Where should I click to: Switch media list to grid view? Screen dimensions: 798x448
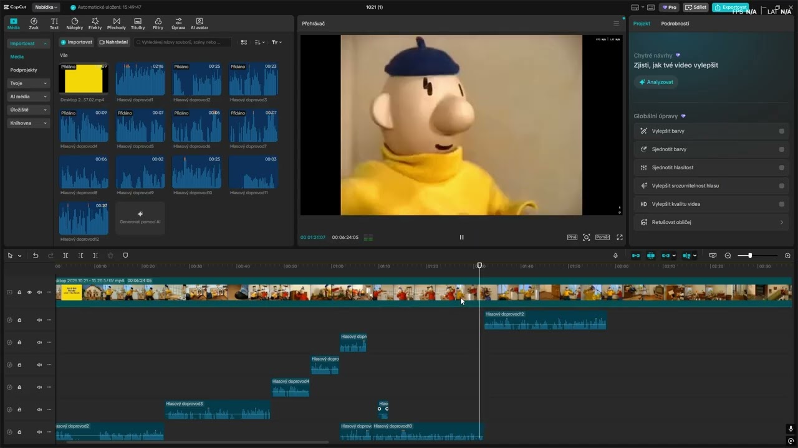tap(244, 42)
